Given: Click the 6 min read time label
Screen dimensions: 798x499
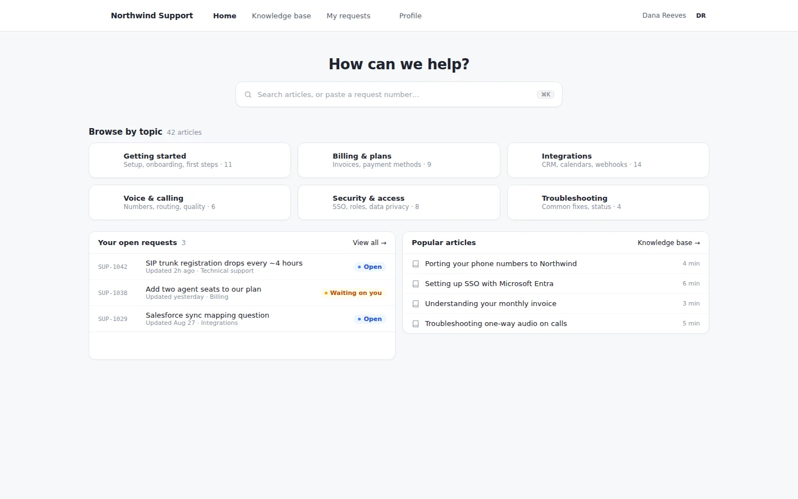Looking at the screenshot, I should [x=691, y=284].
